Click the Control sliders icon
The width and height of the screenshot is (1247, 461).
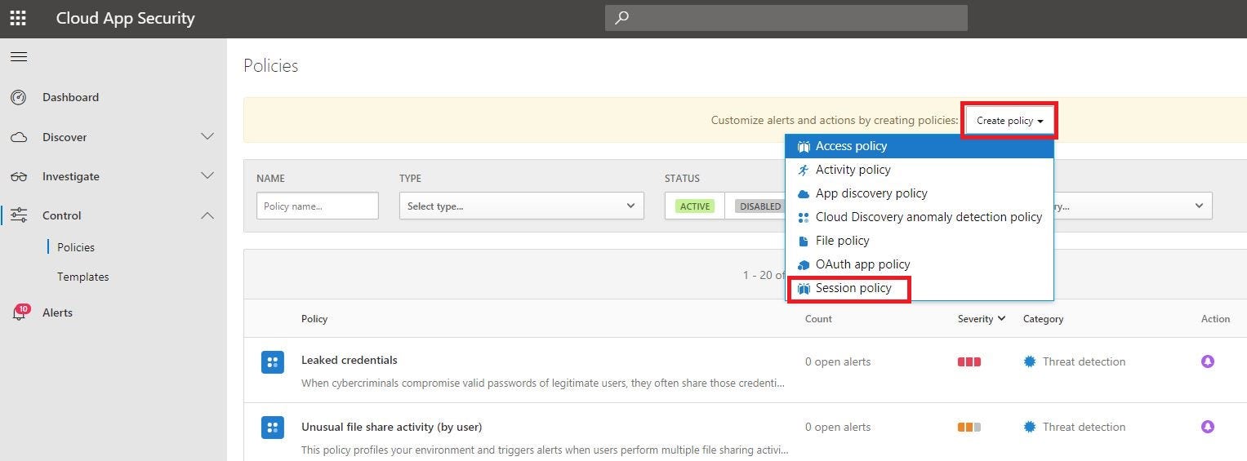(19, 215)
